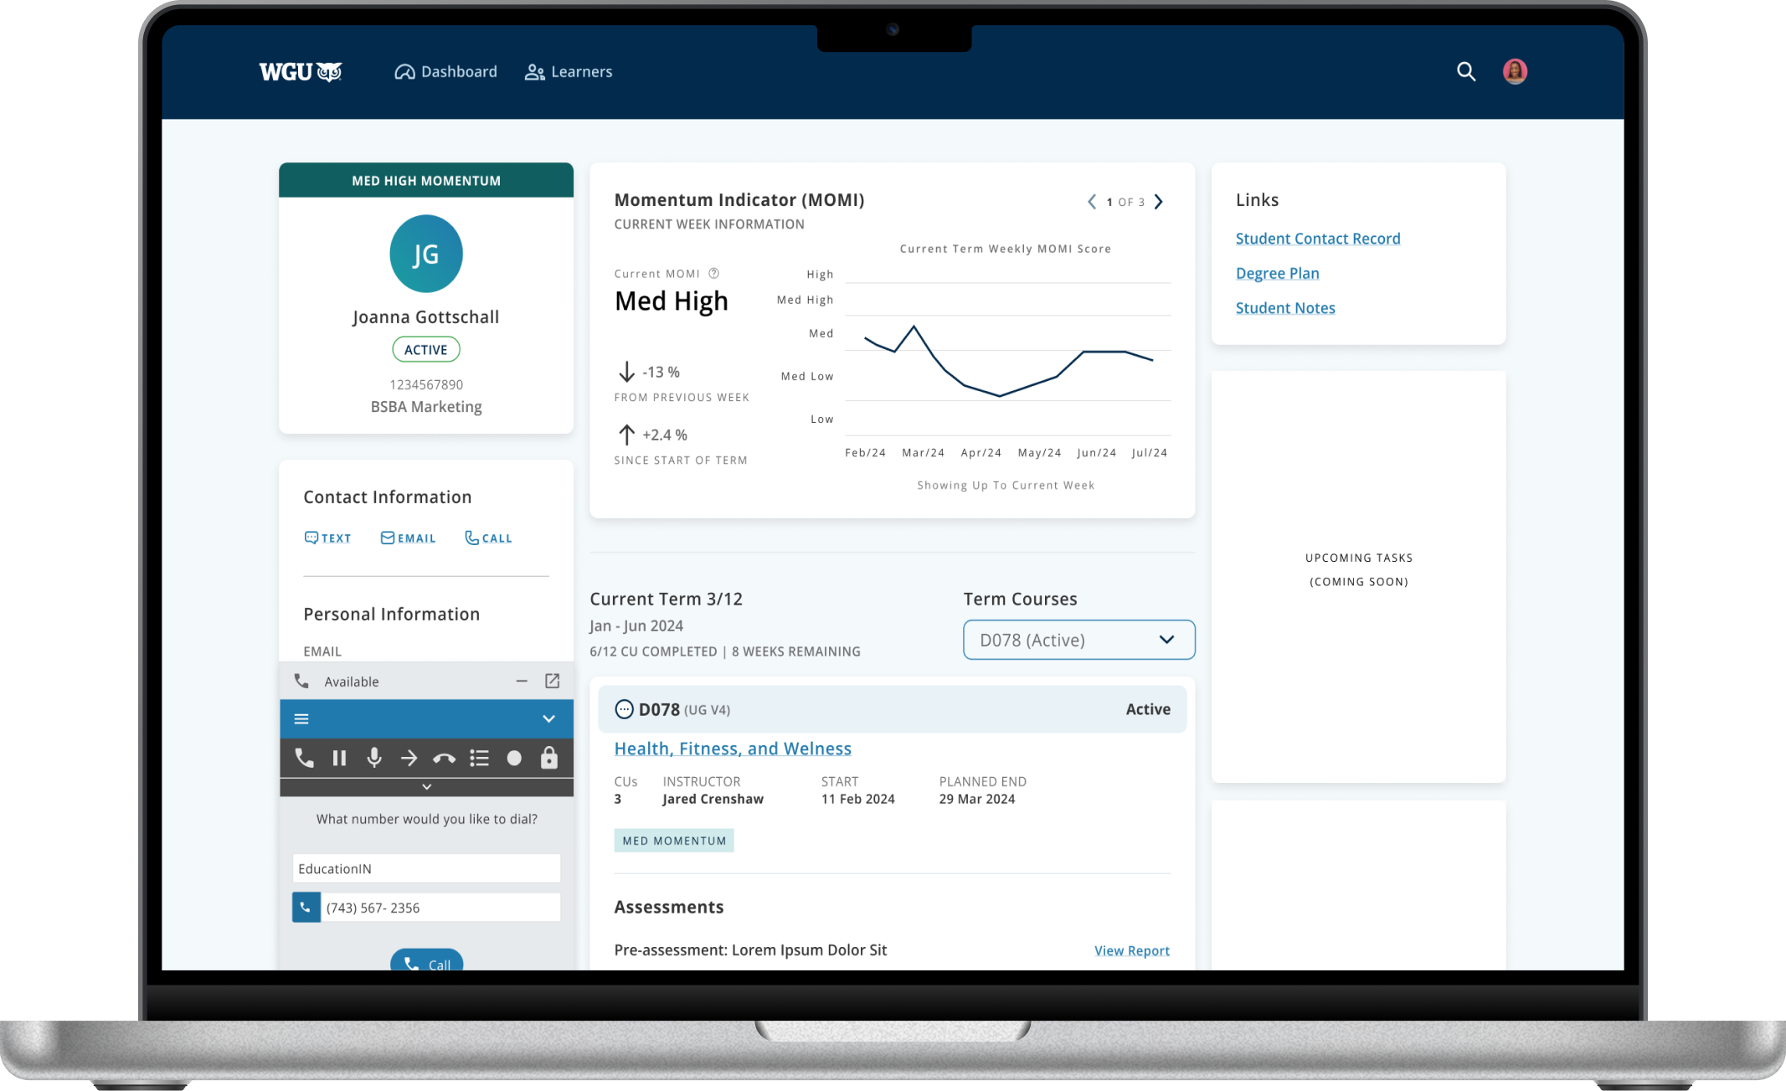Open the D078 (Active) term courses dropdown
1786x1091 pixels.
click(1078, 641)
